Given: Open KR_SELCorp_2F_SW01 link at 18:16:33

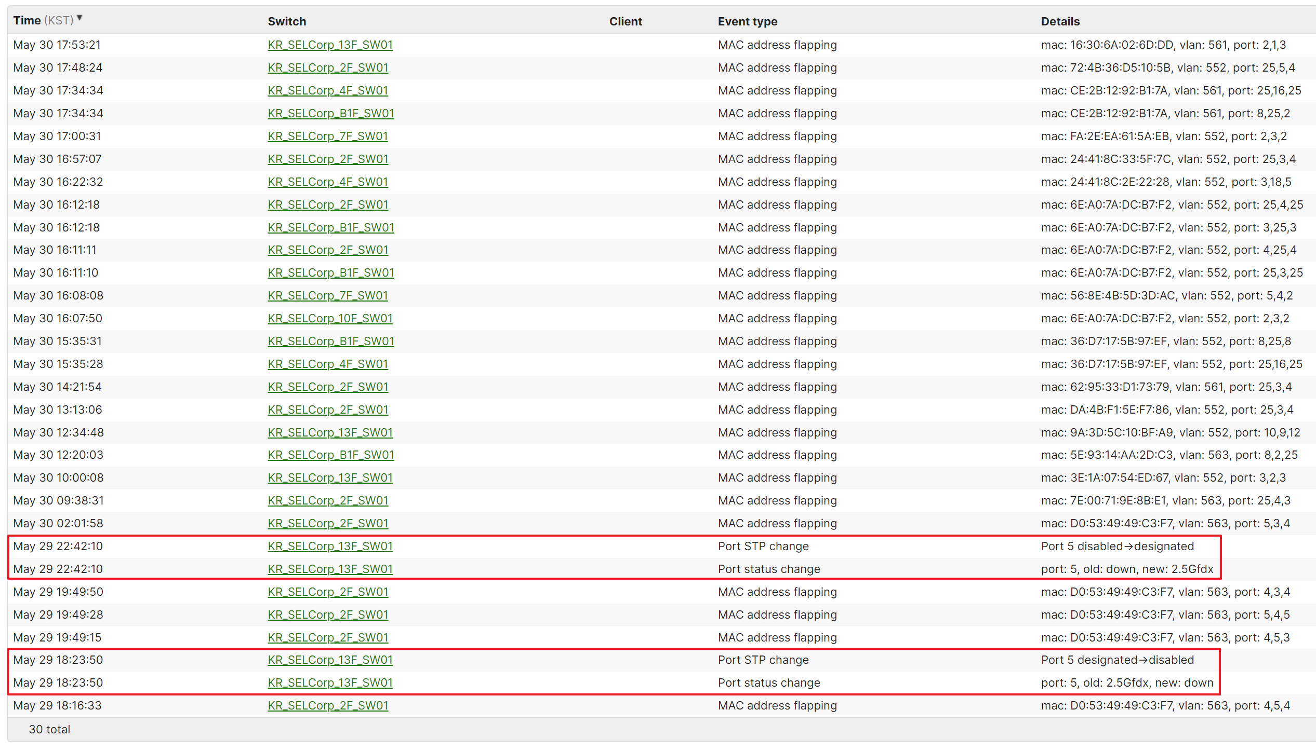Looking at the screenshot, I should [328, 705].
